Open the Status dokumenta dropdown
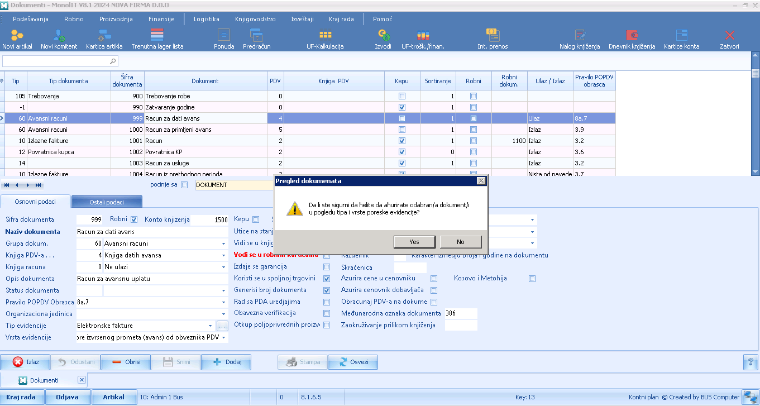The height and width of the screenshot is (406, 760). [223, 291]
